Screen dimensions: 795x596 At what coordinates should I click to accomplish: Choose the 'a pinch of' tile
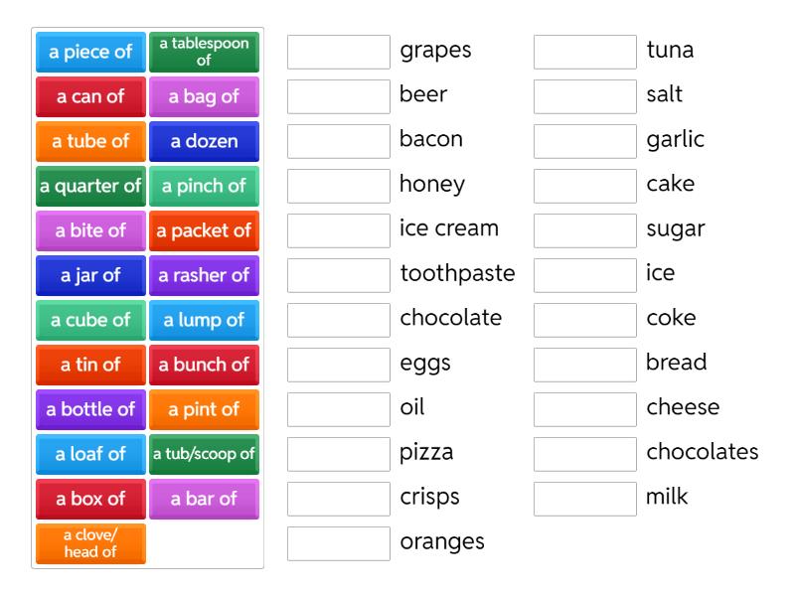204,187
